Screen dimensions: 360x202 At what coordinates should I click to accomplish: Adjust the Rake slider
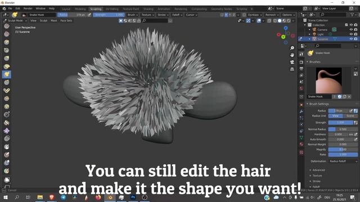point(343,155)
